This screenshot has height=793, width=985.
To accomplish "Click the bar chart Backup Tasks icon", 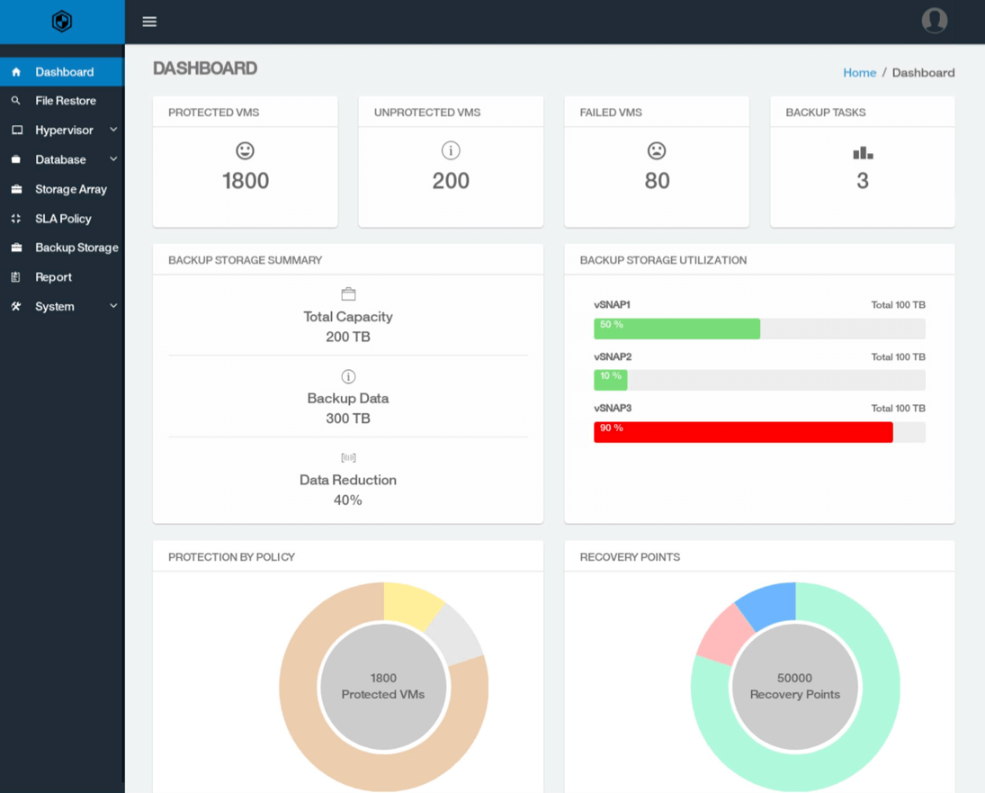I will click(863, 153).
